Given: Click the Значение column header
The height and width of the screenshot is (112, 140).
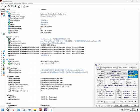Looking at the screenshot, I should [x=43, y=9].
